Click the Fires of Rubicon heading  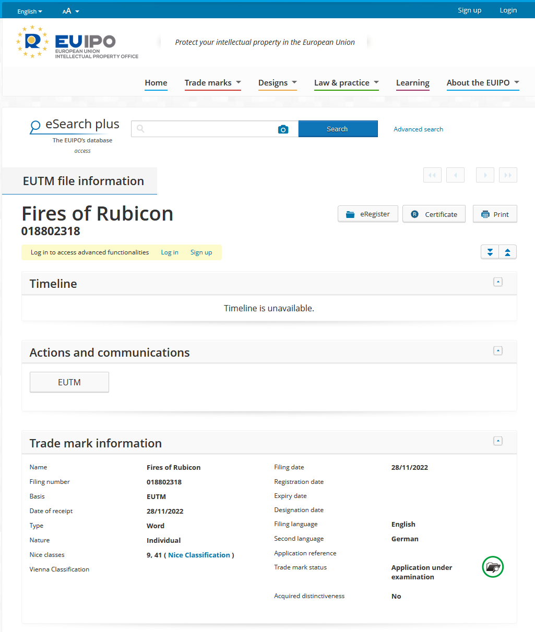pos(98,214)
